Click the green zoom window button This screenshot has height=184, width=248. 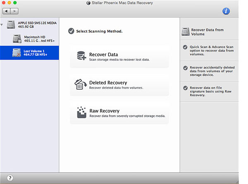pyautogui.click(x=15, y=3)
